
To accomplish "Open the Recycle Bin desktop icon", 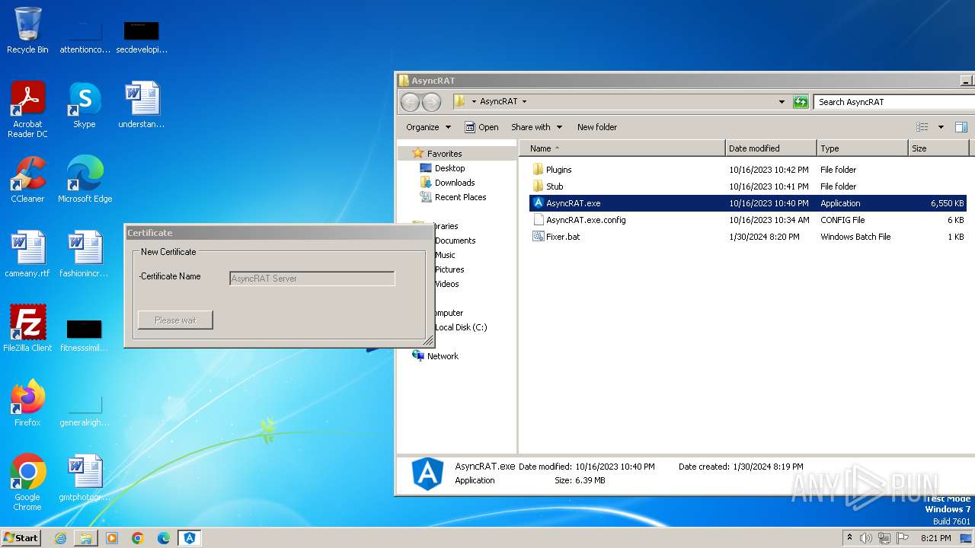I will pos(27,30).
